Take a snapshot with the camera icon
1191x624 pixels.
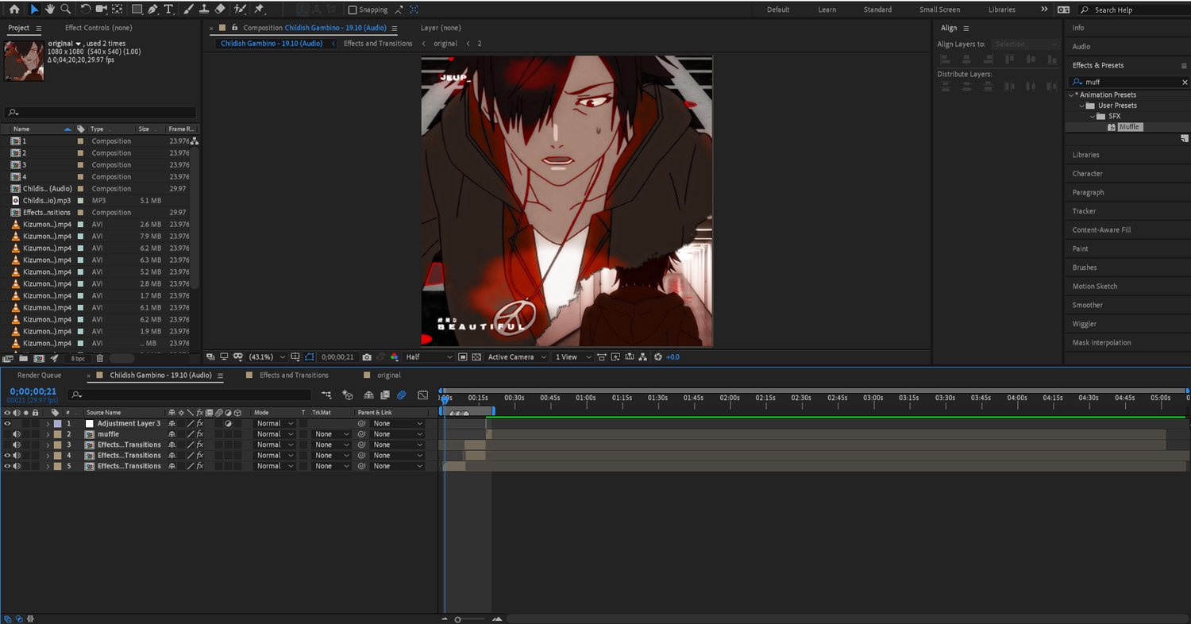pos(367,357)
